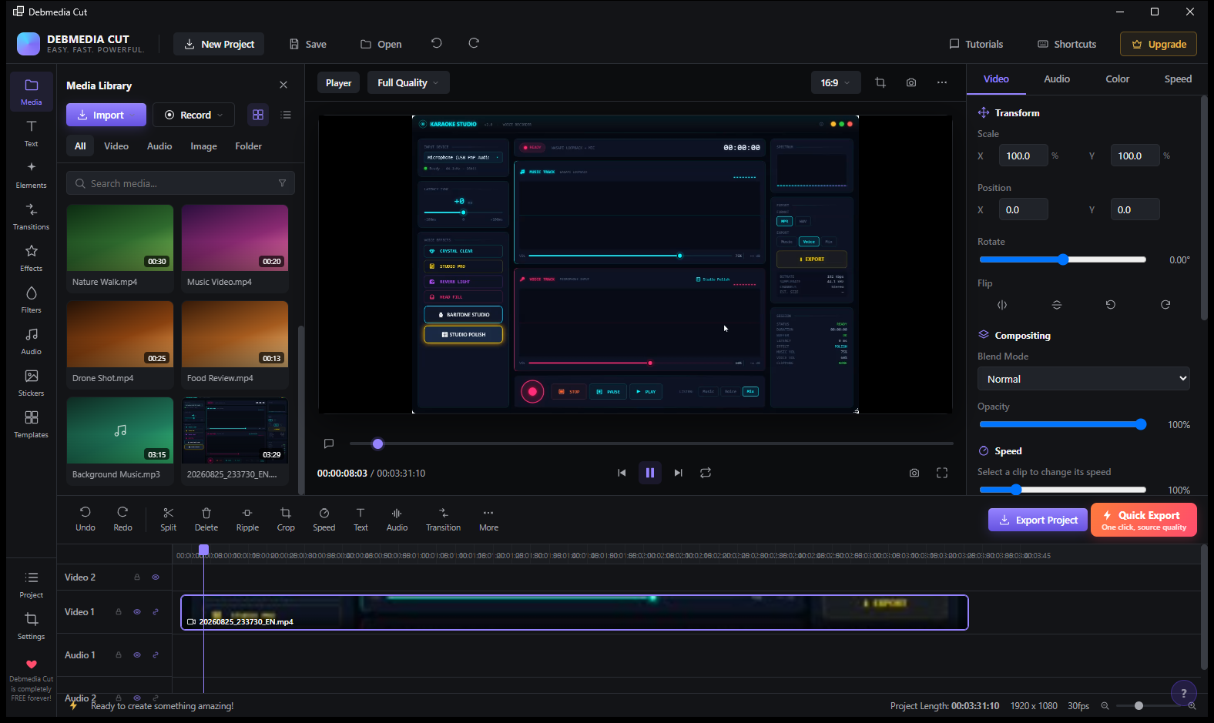Expand the 16:9 aspect ratio dropdown
Image resolution: width=1214 pixels, height=723 pixels.
pos(836,82)
